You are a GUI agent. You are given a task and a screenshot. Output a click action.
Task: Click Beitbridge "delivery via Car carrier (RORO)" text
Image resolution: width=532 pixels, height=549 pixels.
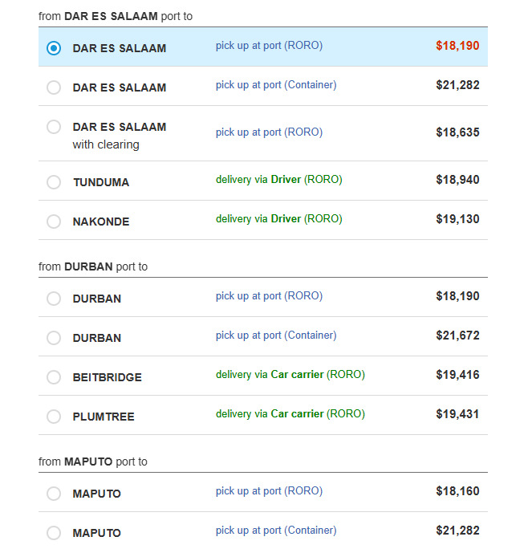[290, 375]
